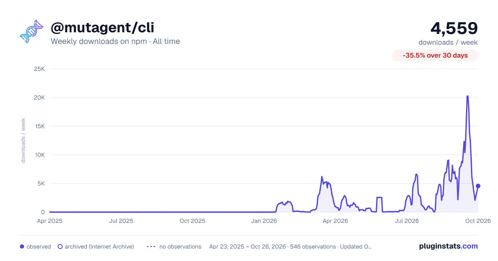Click the Apr 2025 x-axis label
Viewport: 498px width, 261px height.
pos(49,221)
